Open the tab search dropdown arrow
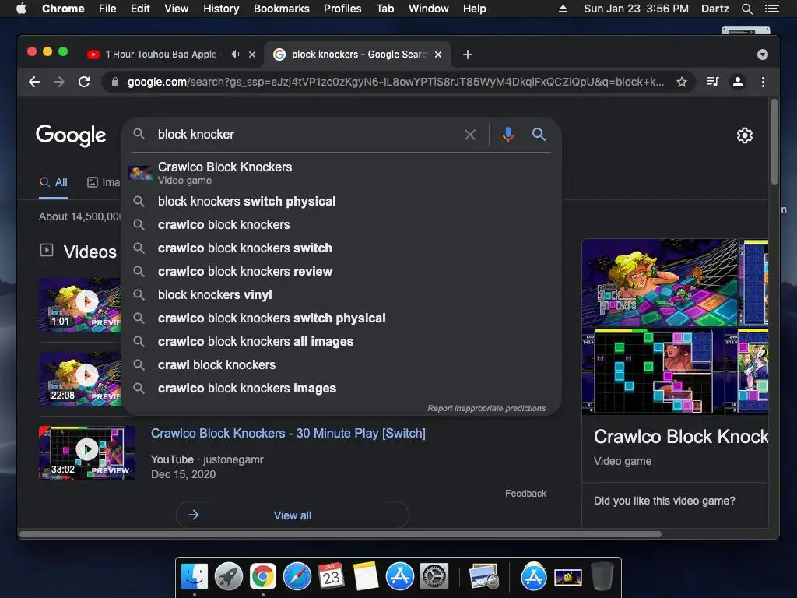This screenshot has height=598, width=797. pyautogui.click(x=763, y=55)
